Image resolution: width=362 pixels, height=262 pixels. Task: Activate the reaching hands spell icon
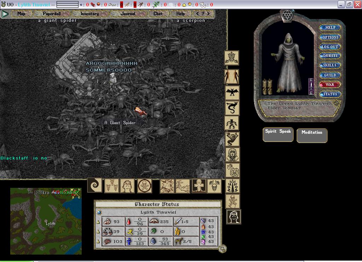tap(183, 186)
